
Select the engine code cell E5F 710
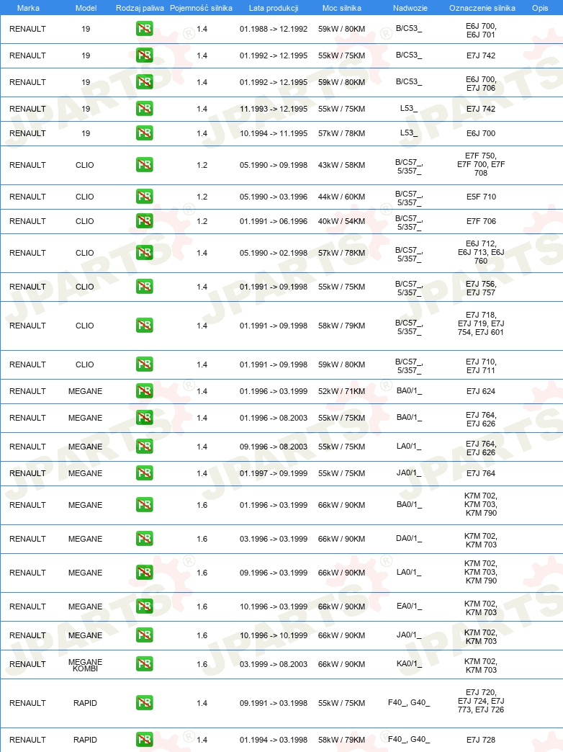click(481, 197)
